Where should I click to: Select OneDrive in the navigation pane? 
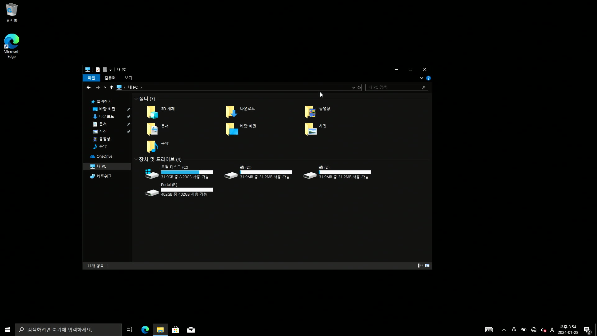pos(104,156)
